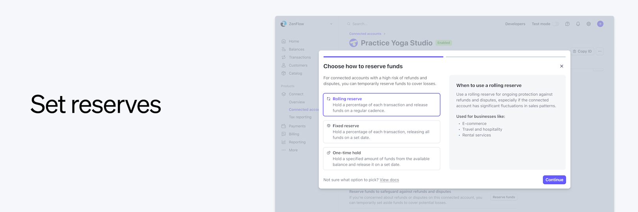
Task: Toggle the Test mode switch
Action: coord(556,24)
